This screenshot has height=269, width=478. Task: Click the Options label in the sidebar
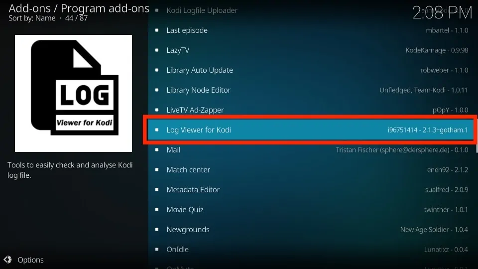click(x=30, y=260)
